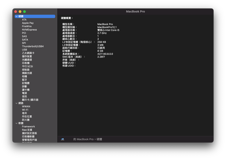
Task: Select 所在位置 in the sidebar
Action: click(27, 117)
